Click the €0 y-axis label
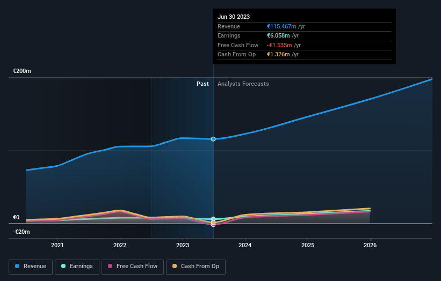This screenshot has width=441, height=281. coord(16,217)
